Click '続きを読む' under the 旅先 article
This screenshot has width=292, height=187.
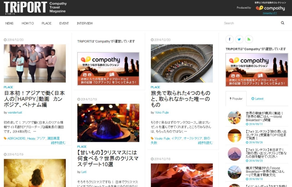tap(205, 143)
